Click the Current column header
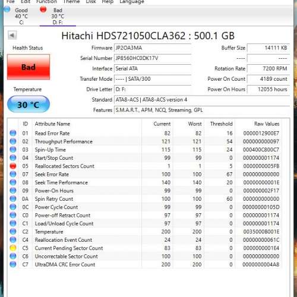This screenshot has width=297, height=297. (162, 124)
